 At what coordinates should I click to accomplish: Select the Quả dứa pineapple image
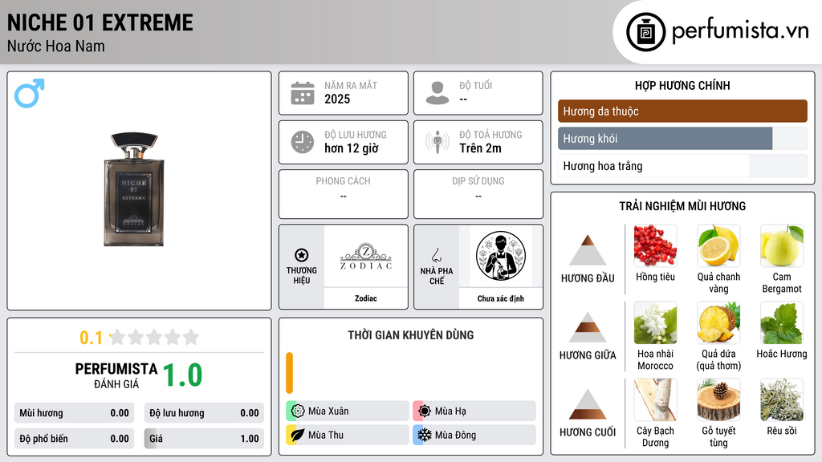click(718, 322)
